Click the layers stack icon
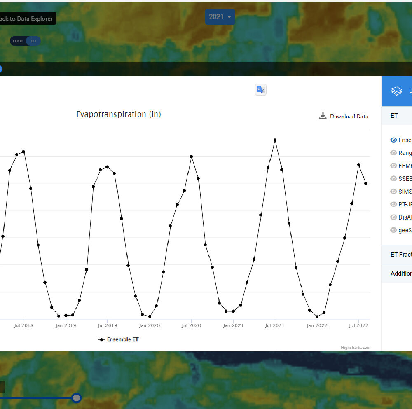The image size is (412, 409). click(396, 91)
